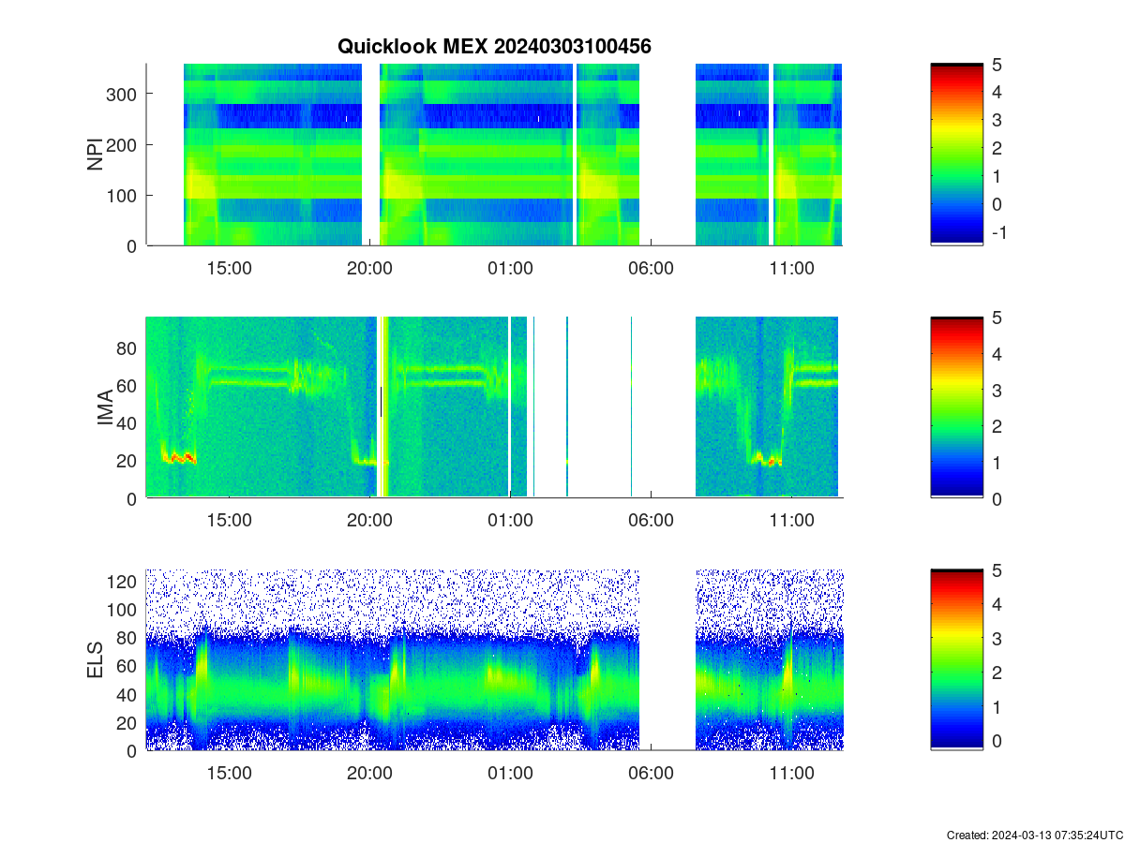
Task: Click the 20:00 tick label under IMA plot
Action: [x=369, y=521]
